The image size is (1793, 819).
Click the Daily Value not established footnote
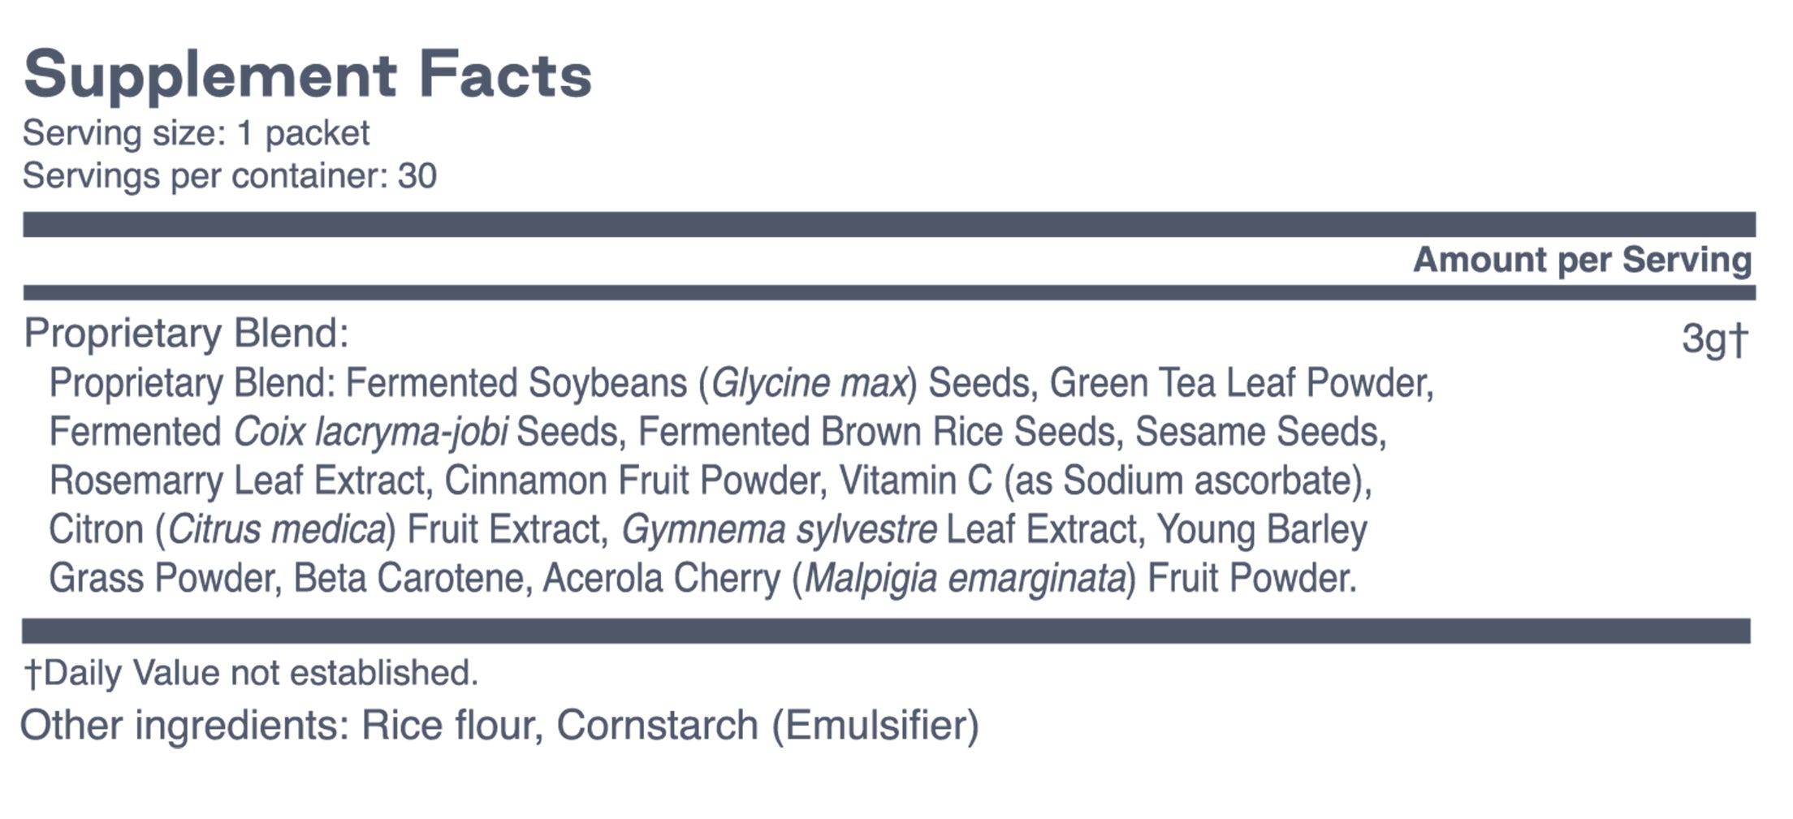pyautogui.click(x=251, y=673)
